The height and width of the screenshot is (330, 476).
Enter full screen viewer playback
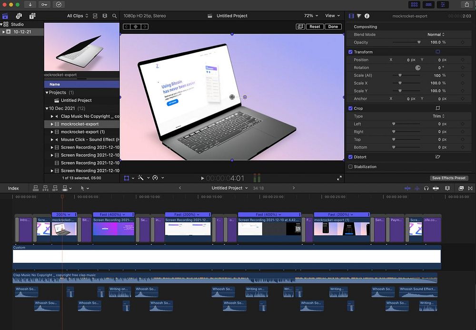point(339,178)
